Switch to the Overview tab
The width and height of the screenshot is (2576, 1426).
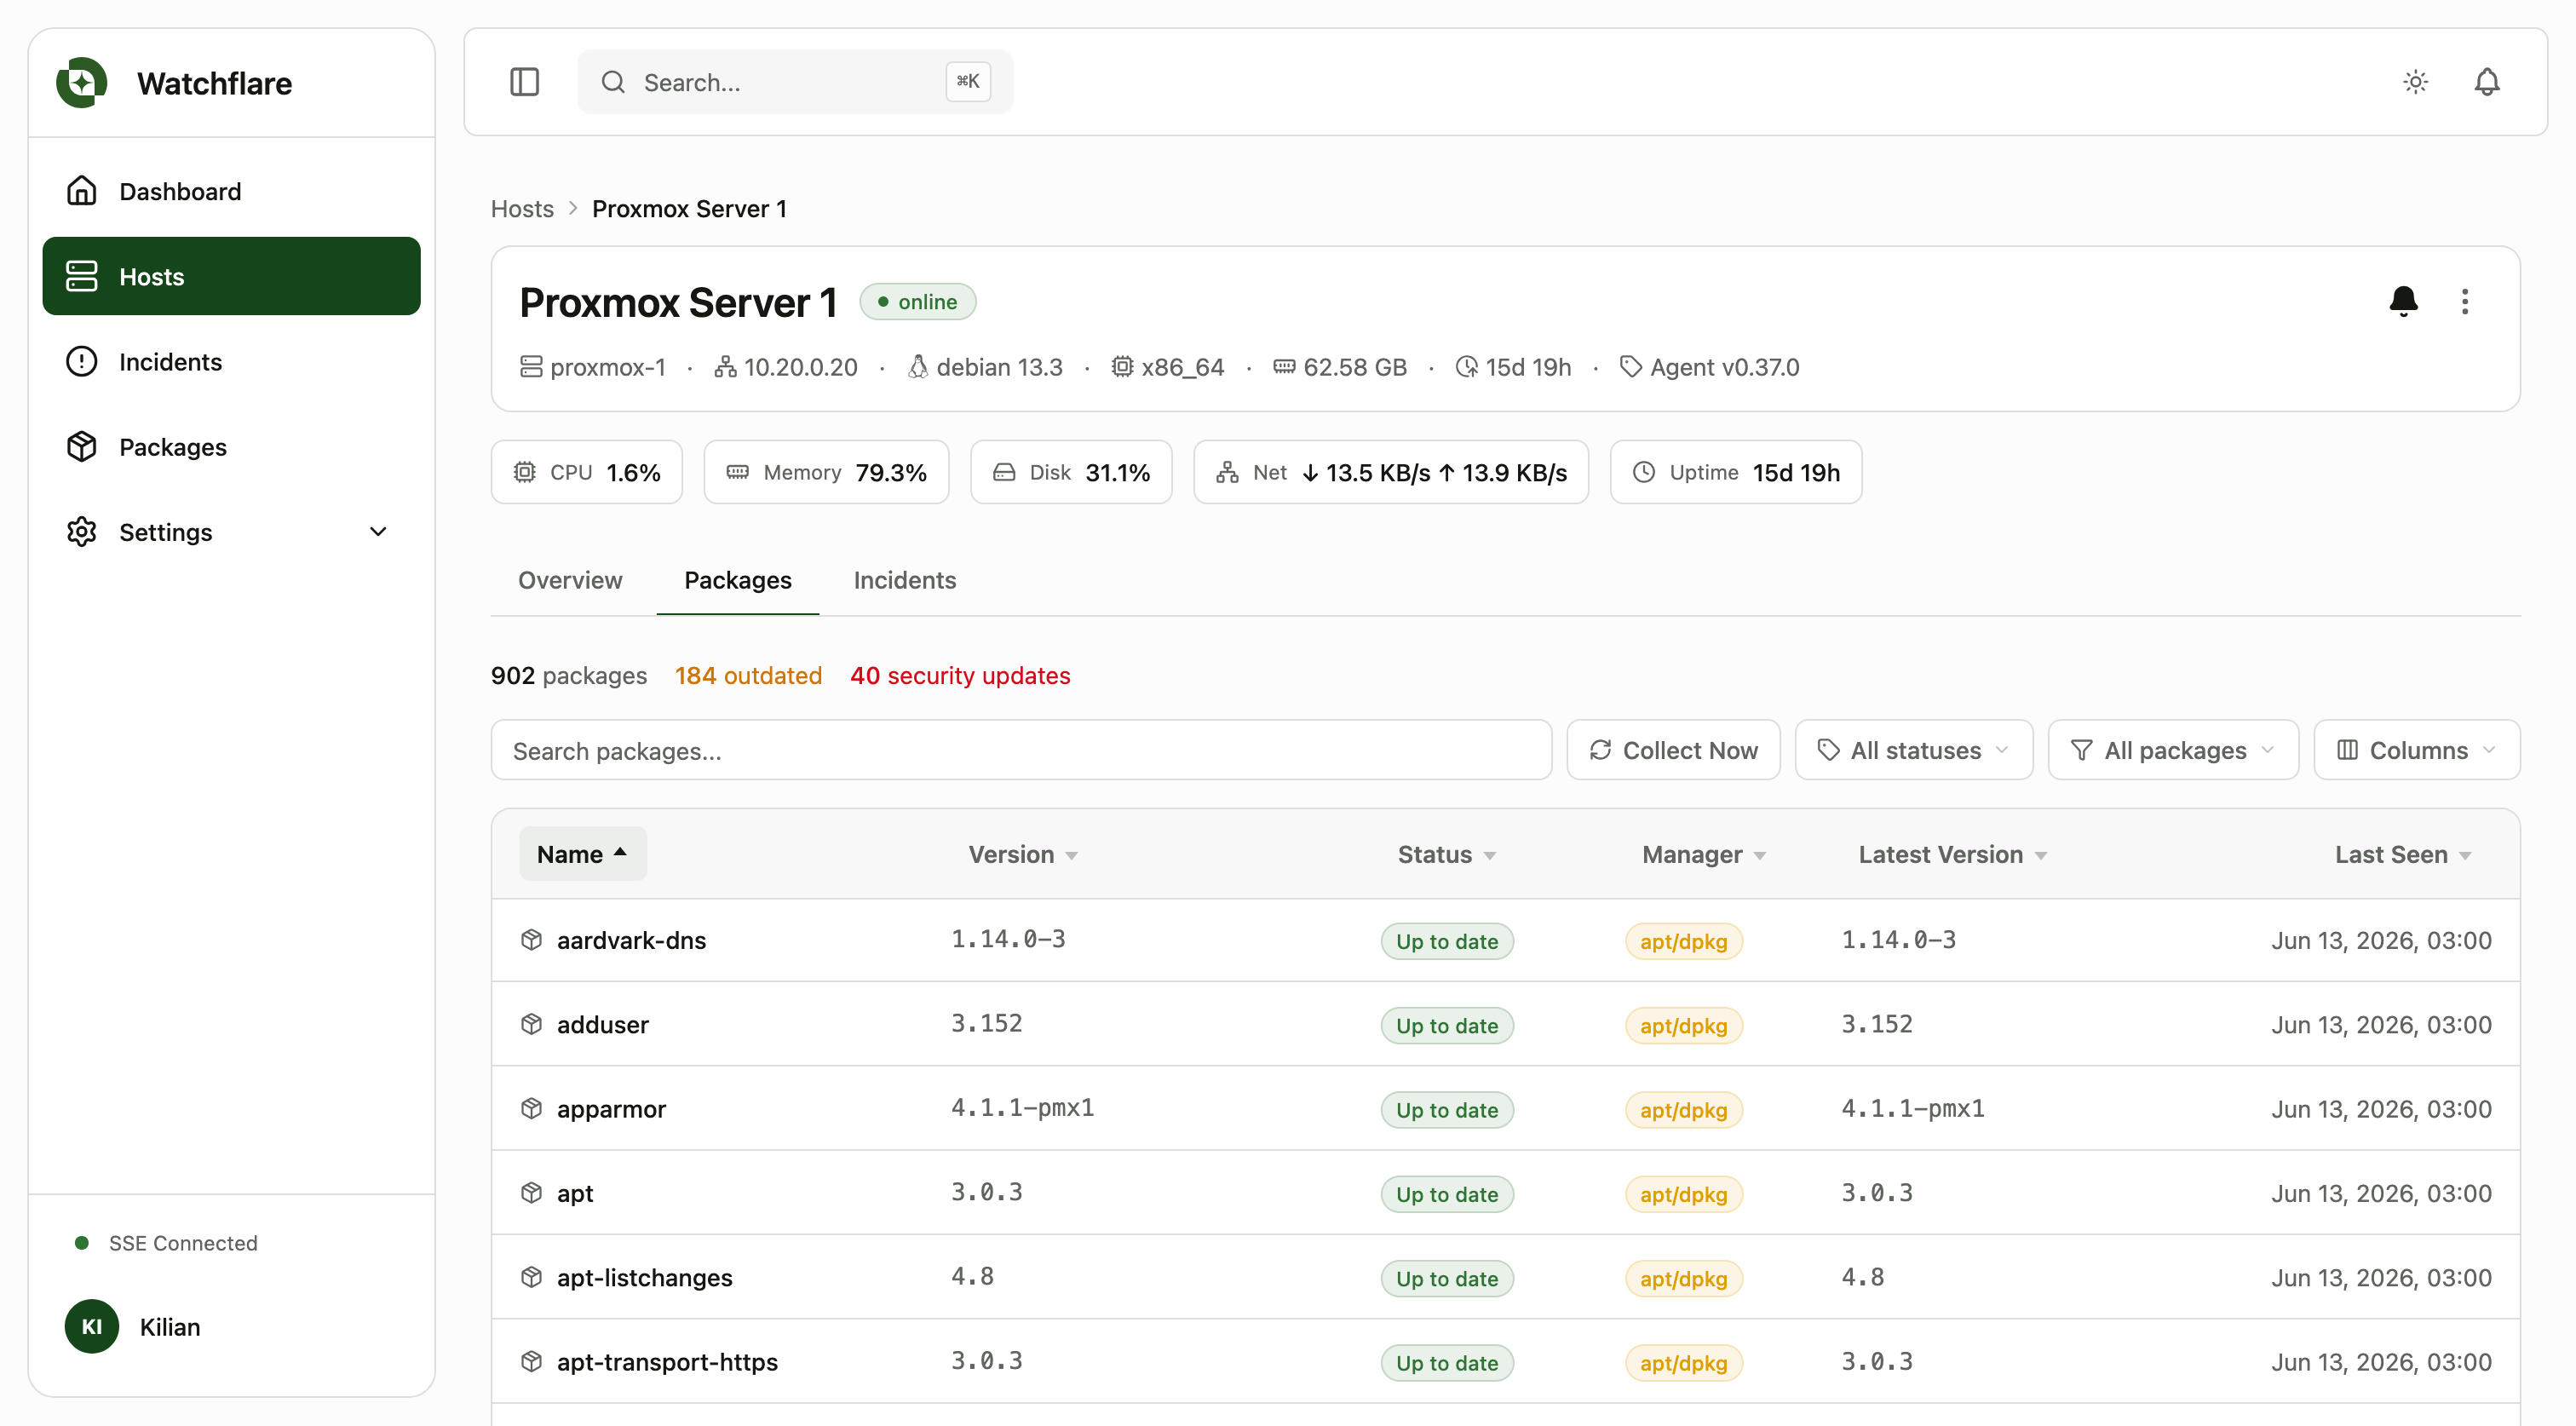[x=570, y=580]
